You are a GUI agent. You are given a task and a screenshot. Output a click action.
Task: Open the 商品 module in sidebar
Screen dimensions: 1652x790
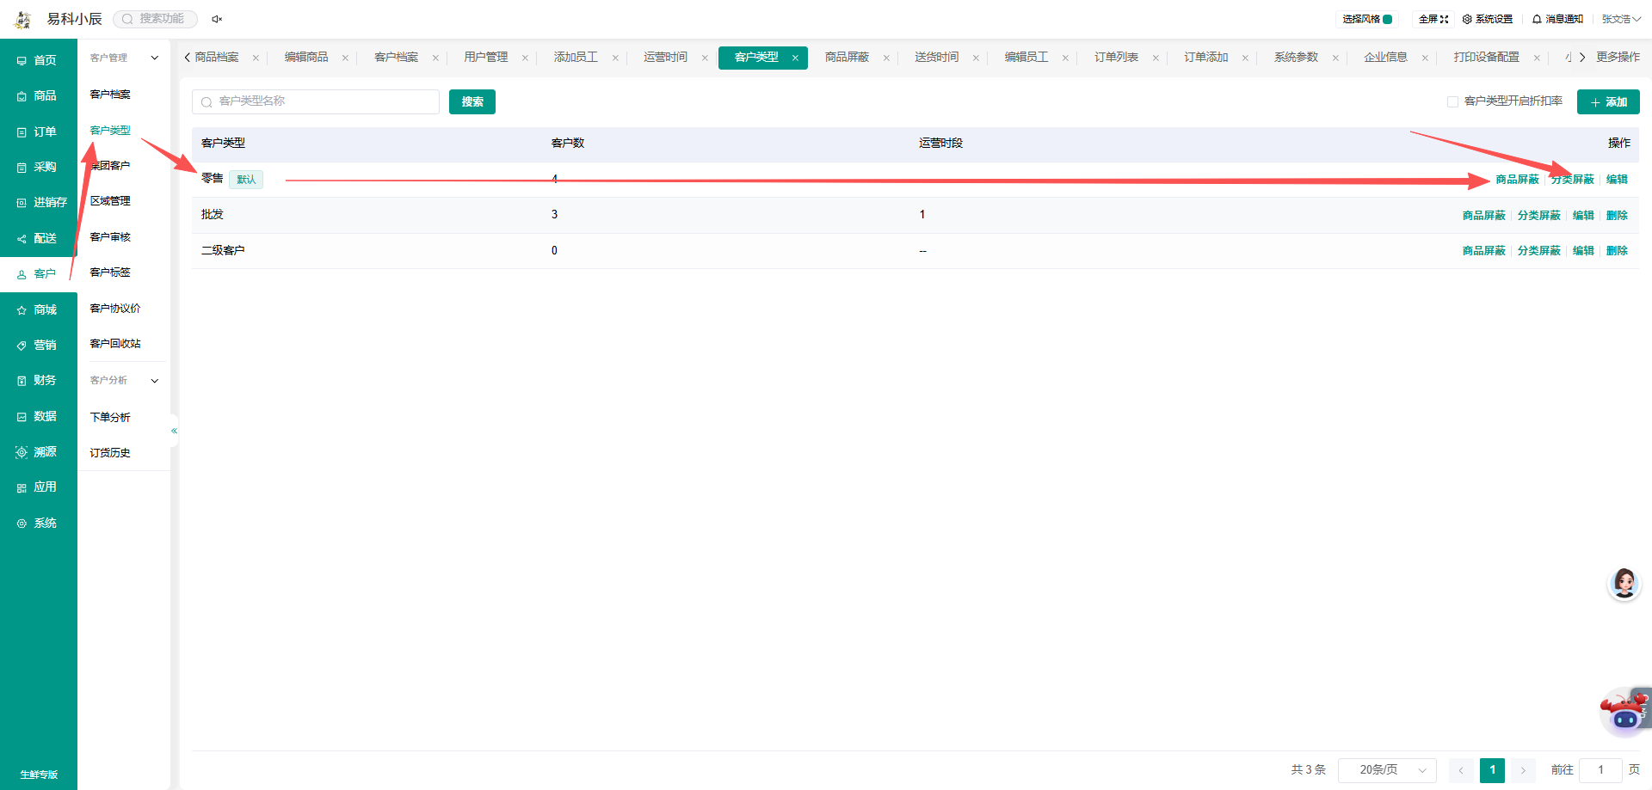[38, 95]
